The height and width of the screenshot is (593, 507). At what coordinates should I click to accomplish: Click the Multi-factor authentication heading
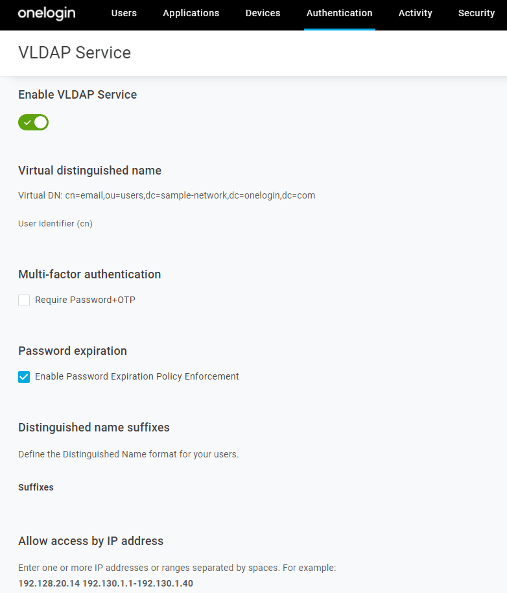pyautogui.click(x=89, y=274)
